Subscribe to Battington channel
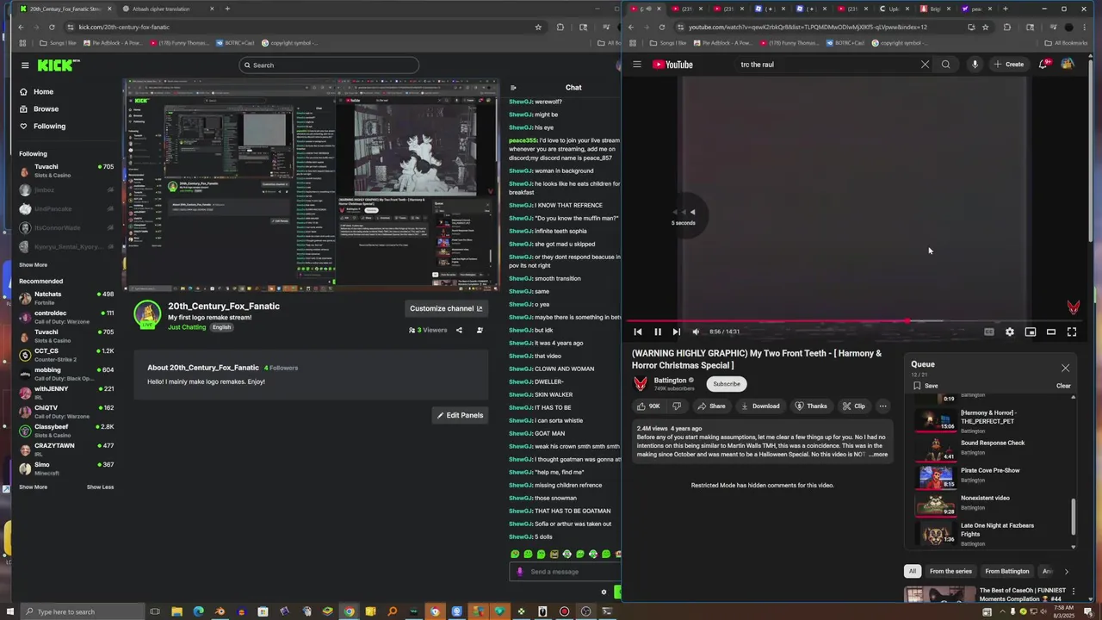Screen dimensions: 1102x620 726,384
